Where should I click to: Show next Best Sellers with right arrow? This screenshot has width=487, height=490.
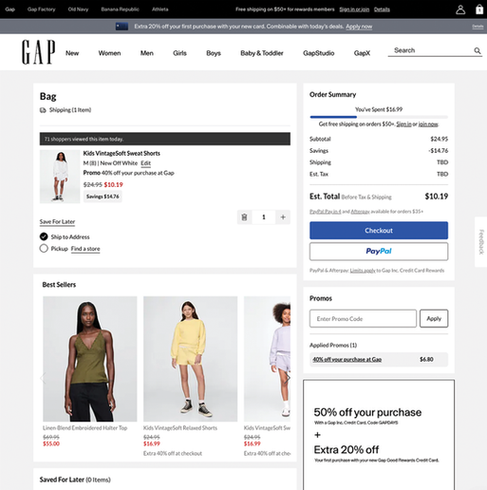pos(288,378)
